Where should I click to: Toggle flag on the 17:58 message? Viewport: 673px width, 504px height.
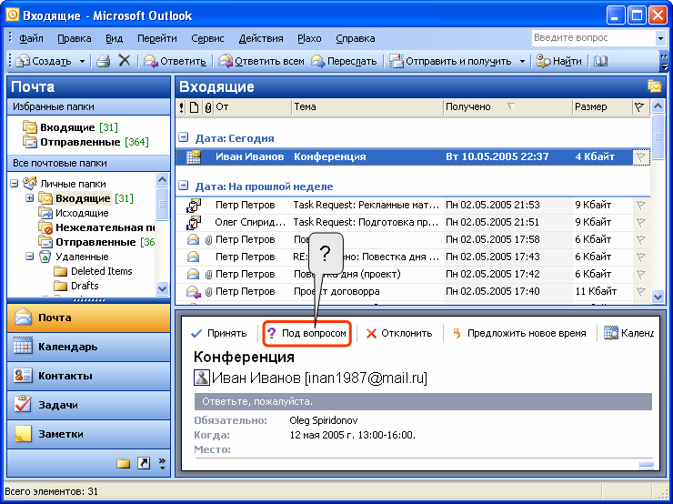pos(641,239)
